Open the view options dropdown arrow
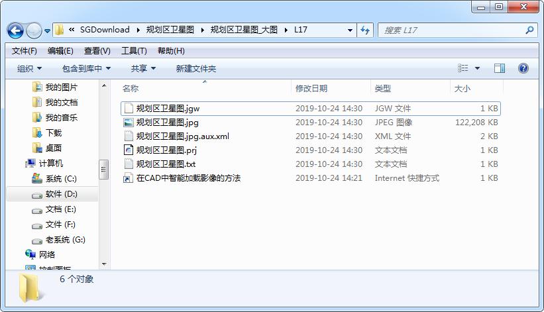The height and width of the screenshot is (312, 544). (477, 68)
